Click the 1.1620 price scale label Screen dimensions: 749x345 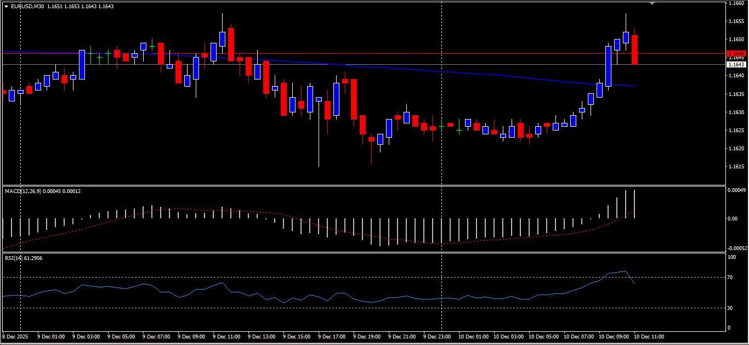pos(736,148)
